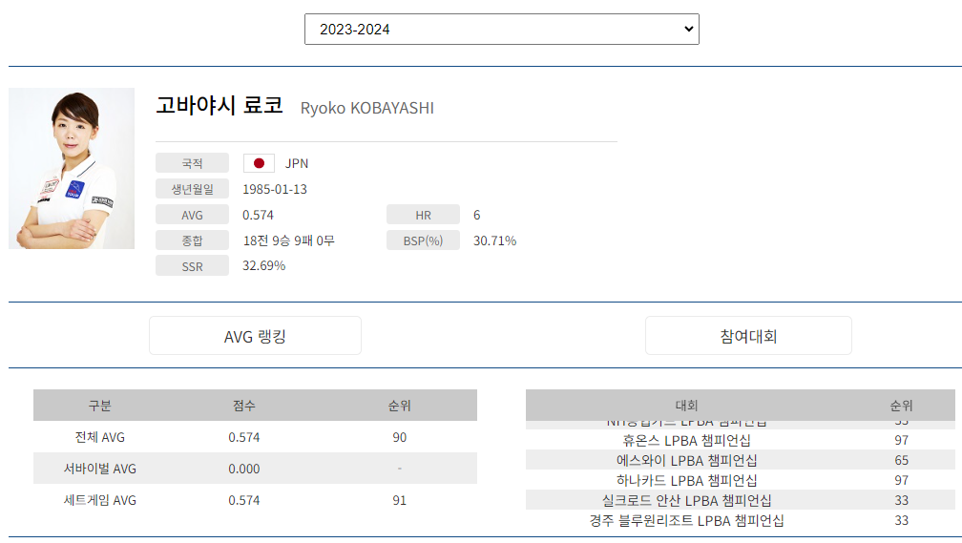This screenshot has width=962, height=543.
Task: Select the AVG 랭킹 tab
Action: tap(255, 336)
